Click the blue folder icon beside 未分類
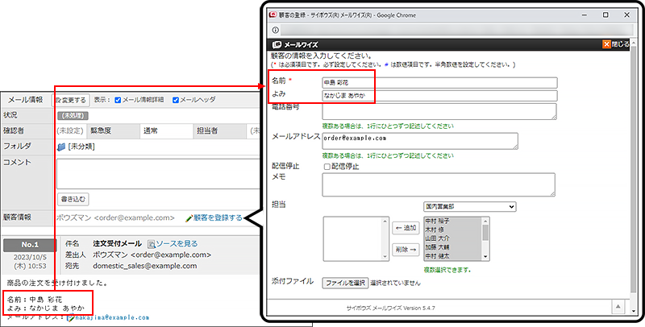Image resolution: width=645 pixels, height=327 pixels. (61, 147)
